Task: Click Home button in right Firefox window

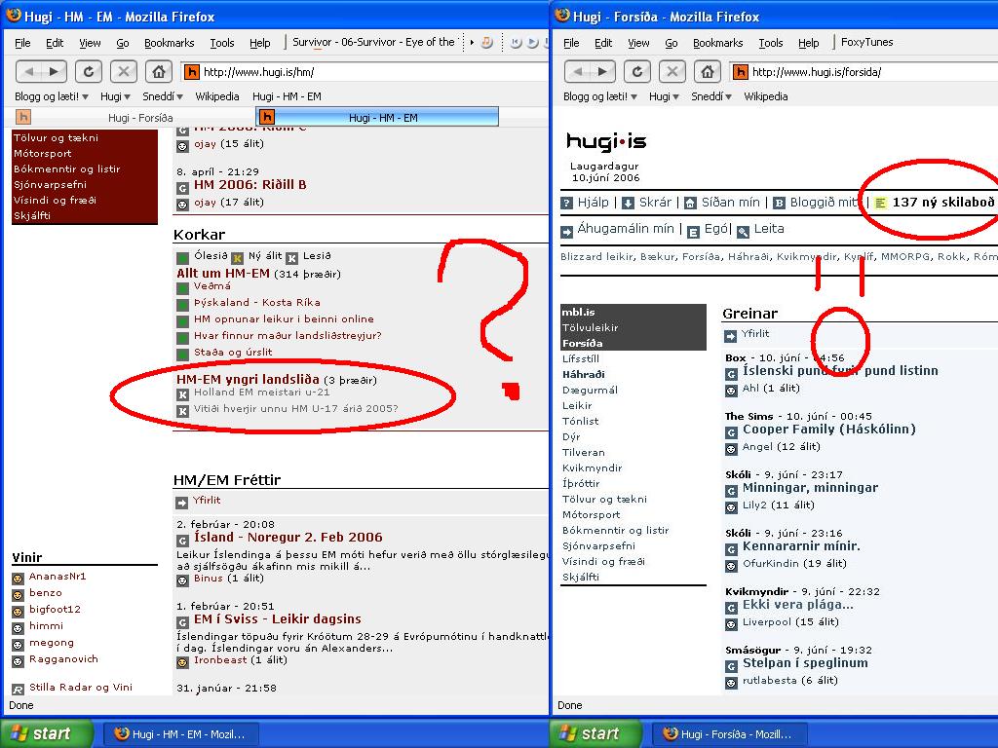Action: 708,72
